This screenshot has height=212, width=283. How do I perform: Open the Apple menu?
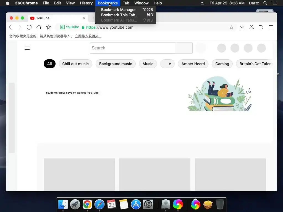point(7,3)
